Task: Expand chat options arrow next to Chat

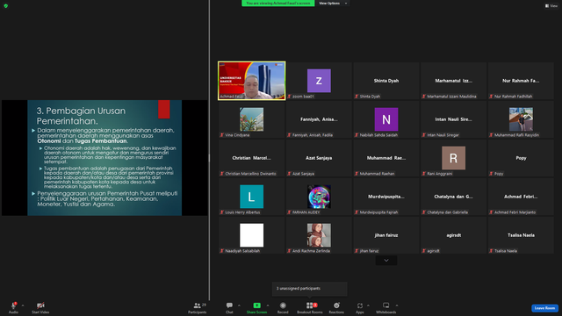Action: (239, 305)
